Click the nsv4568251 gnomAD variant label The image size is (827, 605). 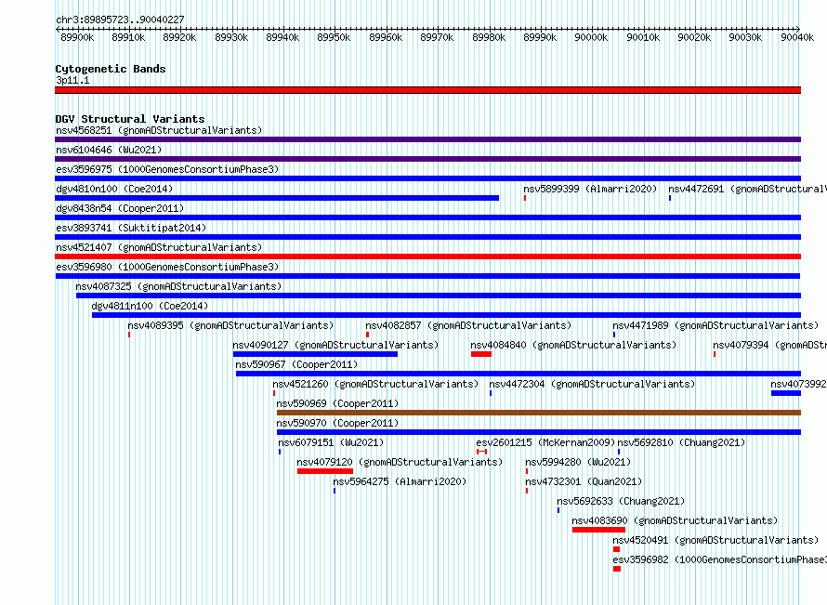click(159, 130)
